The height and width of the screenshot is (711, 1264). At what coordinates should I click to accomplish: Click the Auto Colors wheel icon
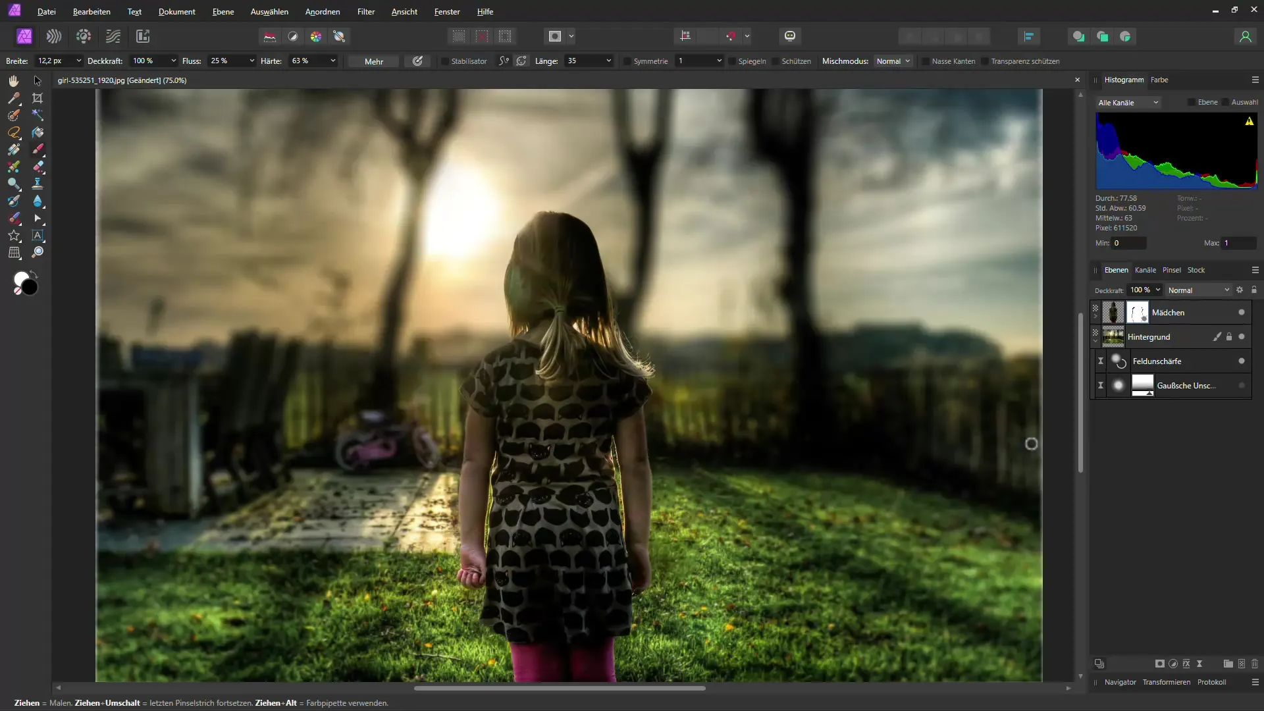coord(316,36)
